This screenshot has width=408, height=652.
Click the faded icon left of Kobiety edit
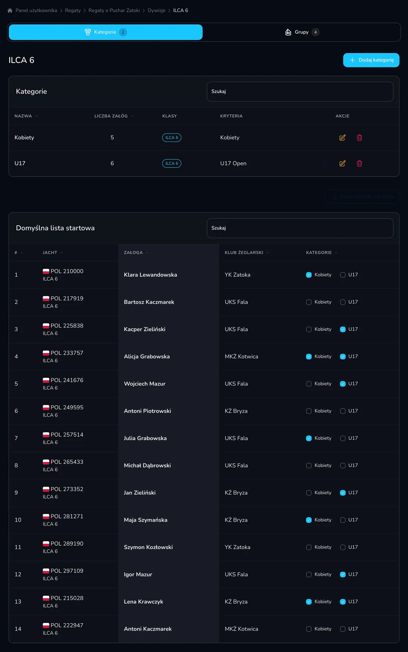coord(325,138)
